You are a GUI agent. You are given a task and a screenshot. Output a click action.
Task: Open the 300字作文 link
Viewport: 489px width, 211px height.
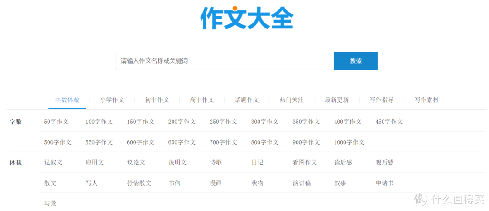coord(265,122)
